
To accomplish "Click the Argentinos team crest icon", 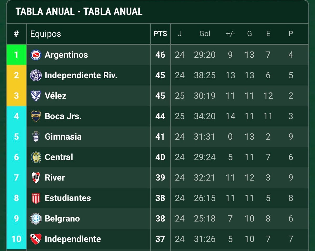I will coord(36,55).
